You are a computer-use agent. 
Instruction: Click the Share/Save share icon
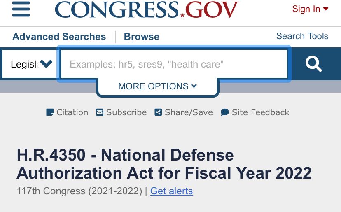click(x=158, y=112)
